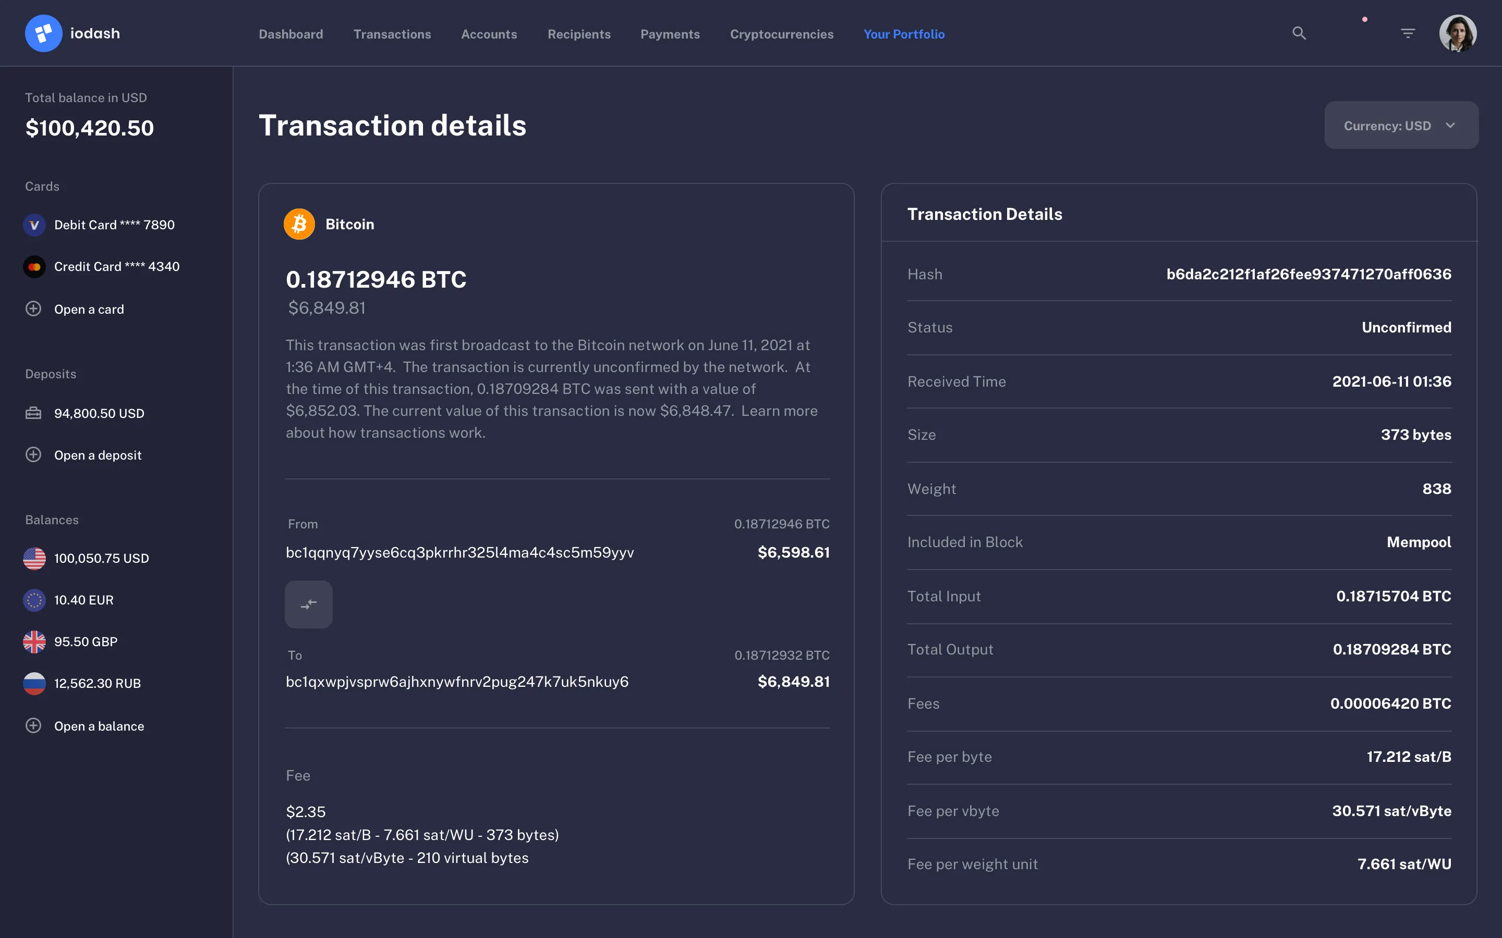This screenshot has width=1502, height=938.
Task: Click the EU flag beside 10.40 EUR balance
Action: [34, 600]
